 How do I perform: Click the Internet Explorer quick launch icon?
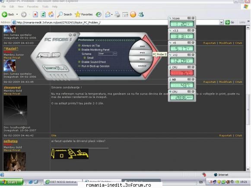(31, 182)
